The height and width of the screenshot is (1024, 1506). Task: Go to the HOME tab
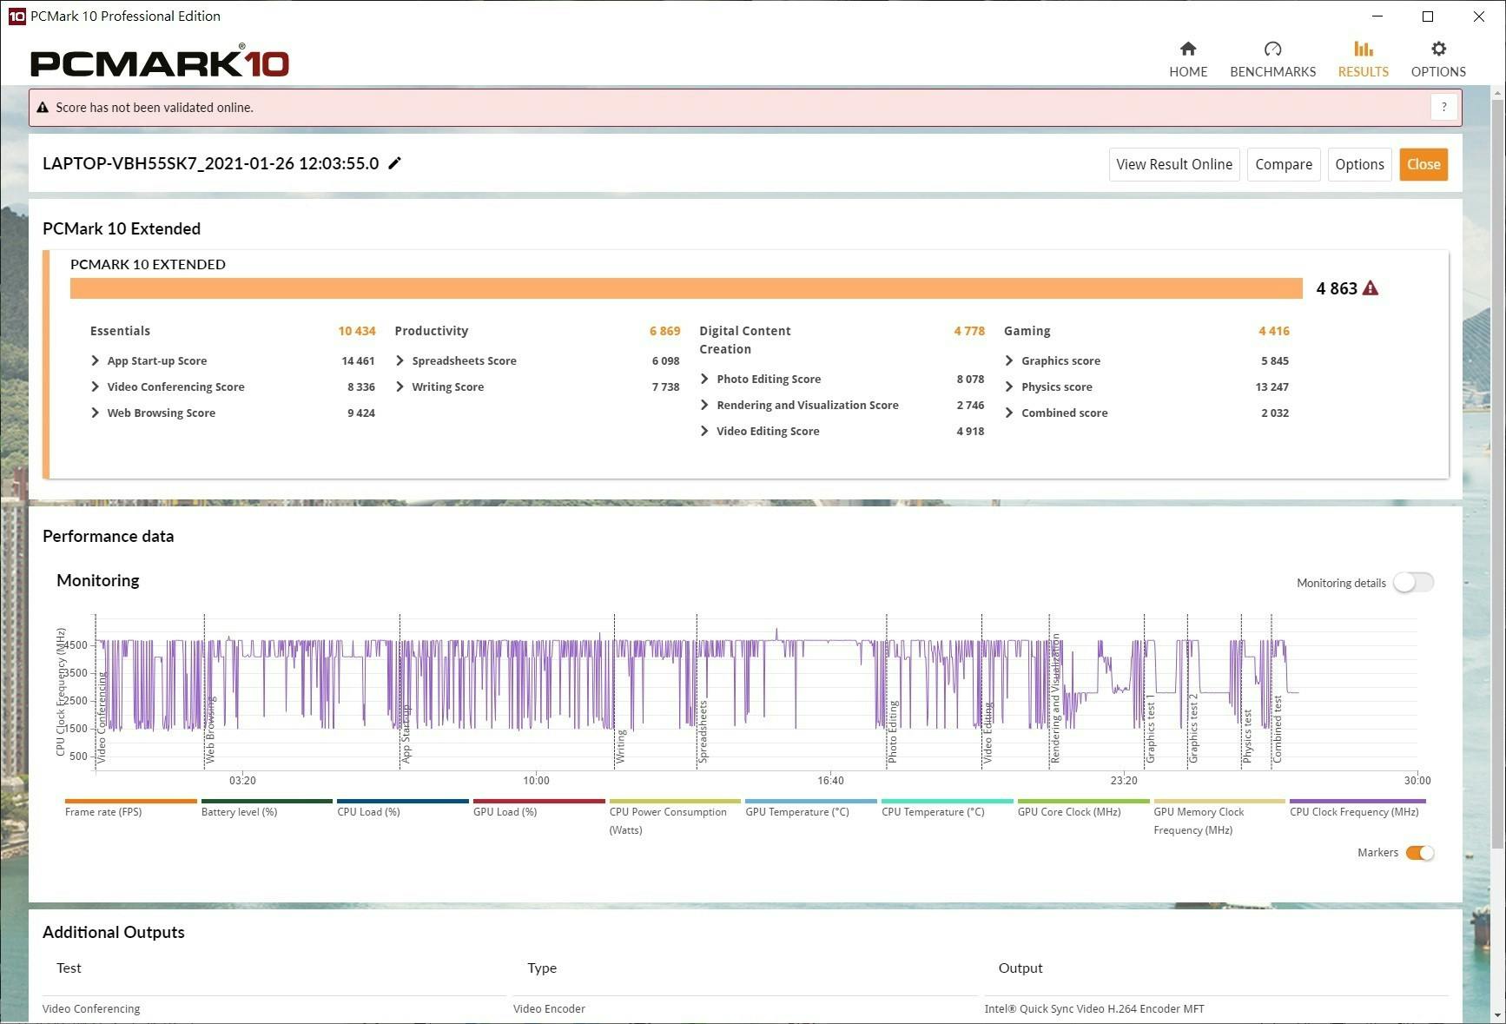(x=1187, y=59)
